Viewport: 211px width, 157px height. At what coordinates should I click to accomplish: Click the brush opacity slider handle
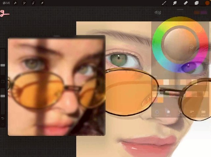3,96
